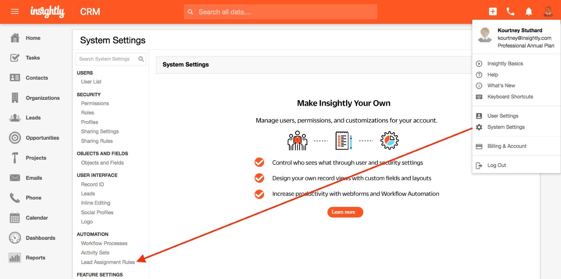Click the Dashboards label in sidebar

(40, 238)
